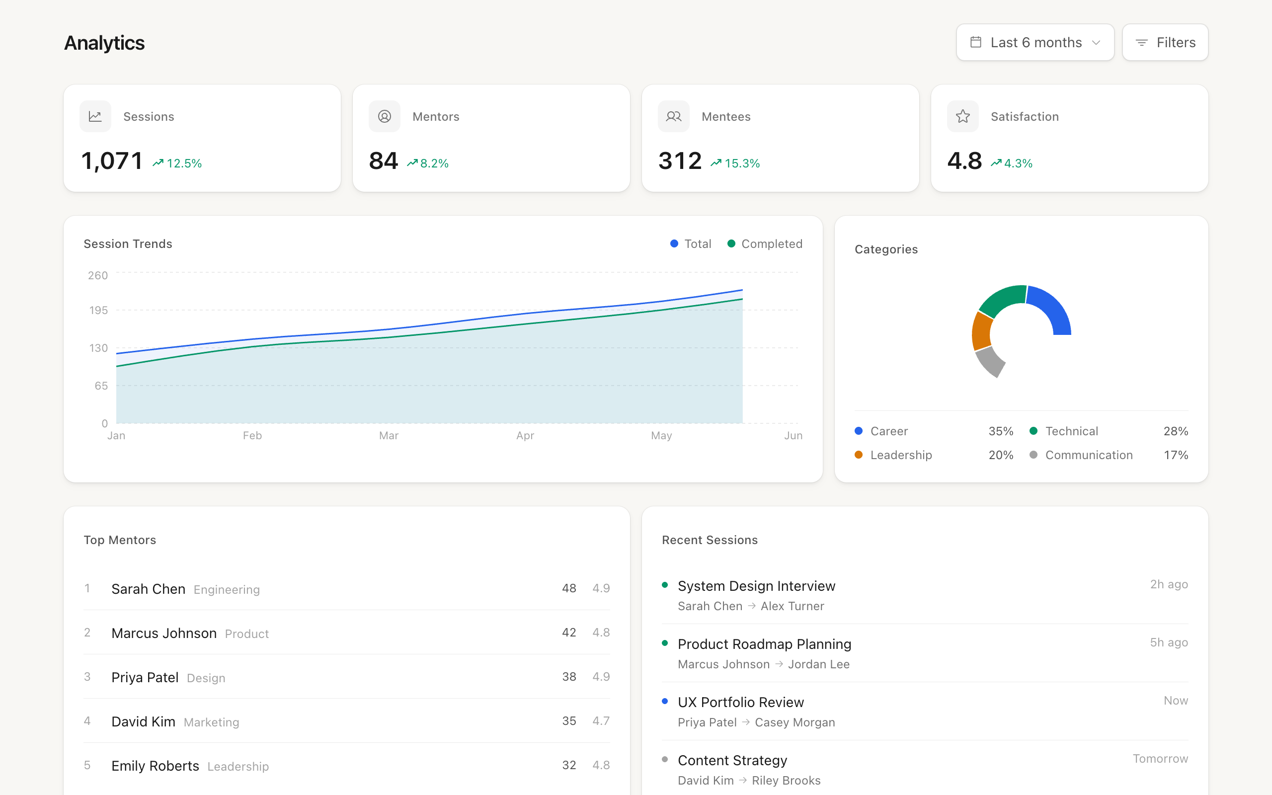Open the Last 6 months dropdown
Viewport: 1272px width, 795px height.
1035,42
